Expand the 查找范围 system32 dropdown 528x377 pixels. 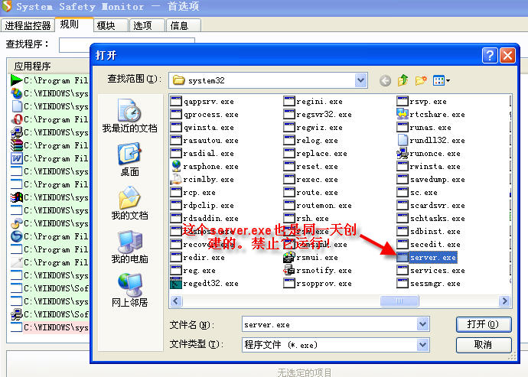point(360,80)
